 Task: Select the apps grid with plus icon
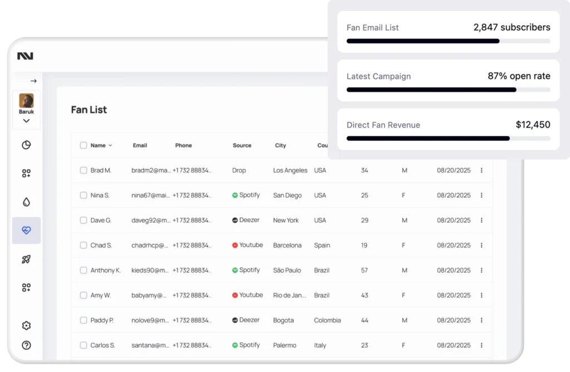point(26,173)
